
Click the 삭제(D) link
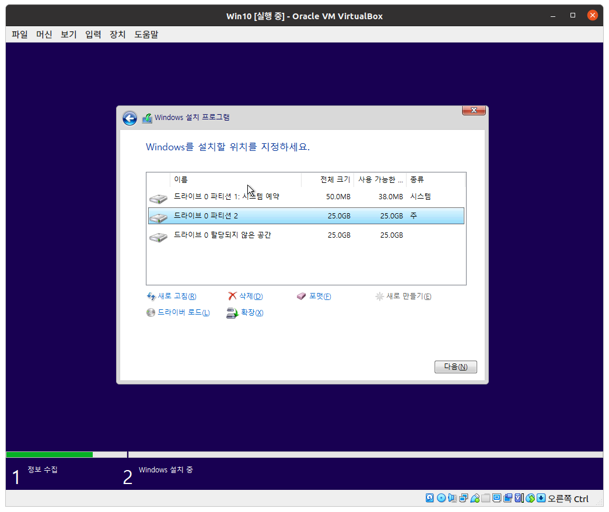(x=251, y=296)
